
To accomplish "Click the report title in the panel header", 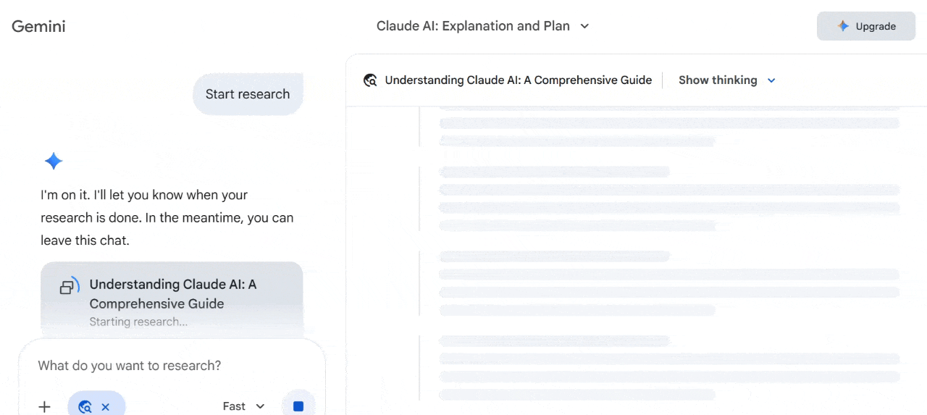I will tap(518, 80).
